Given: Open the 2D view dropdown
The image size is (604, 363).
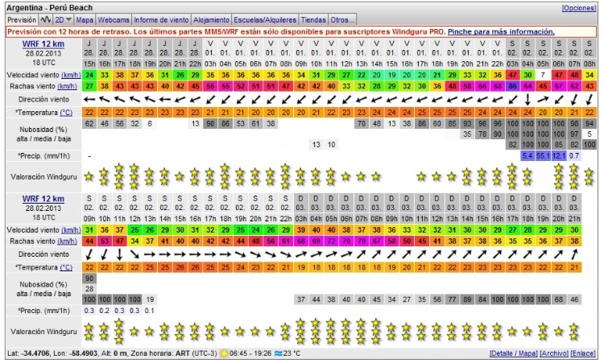Looking at the screenshot, I should [64, 19].
